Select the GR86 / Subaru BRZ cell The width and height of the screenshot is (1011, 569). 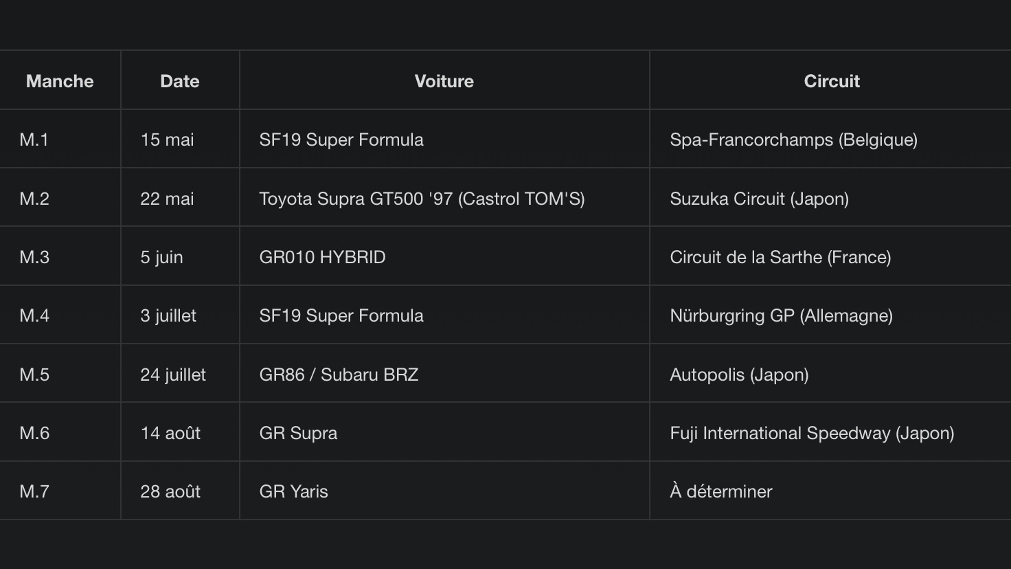(x=444, y=375)
